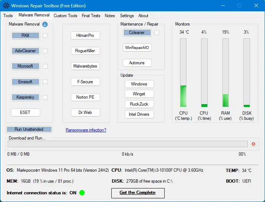Click the CPU temperature monitor bar

point(183,73)
